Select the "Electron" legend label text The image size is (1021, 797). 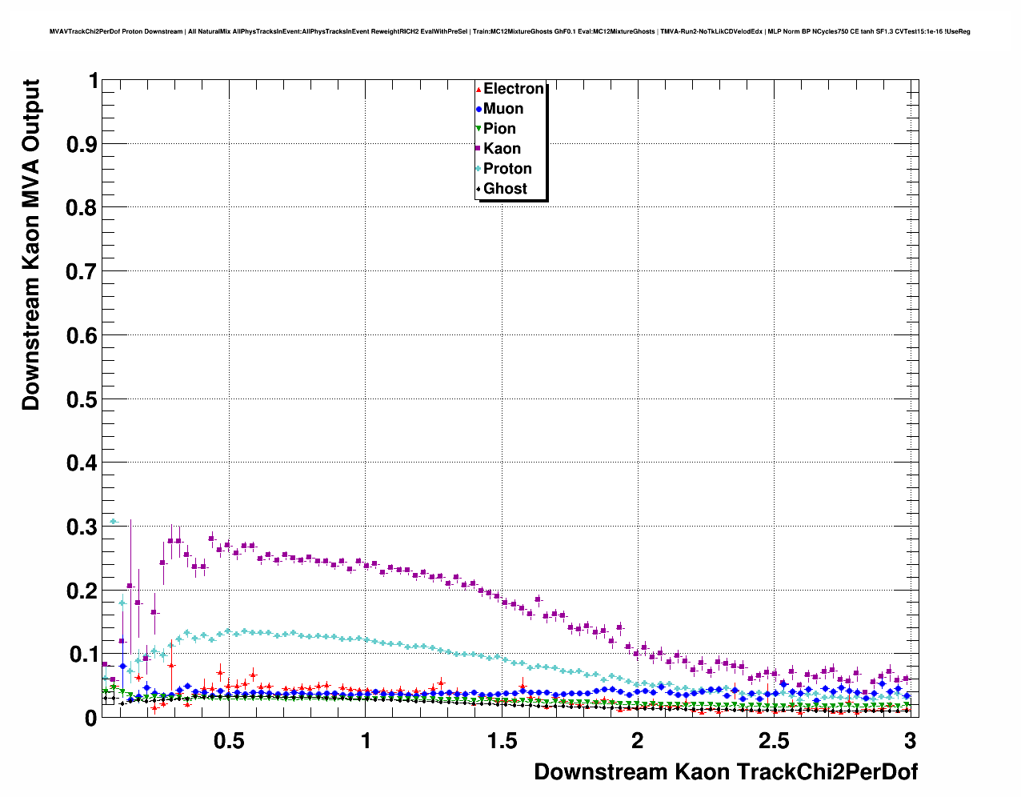pos(514,89)
